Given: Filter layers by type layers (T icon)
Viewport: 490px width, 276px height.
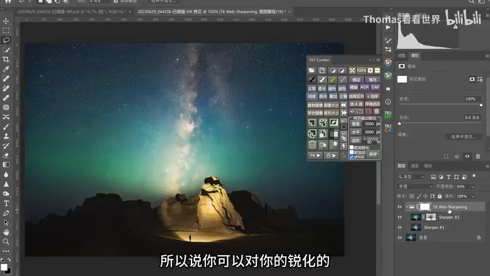Looking at the screenshot, I should (449, 177).
